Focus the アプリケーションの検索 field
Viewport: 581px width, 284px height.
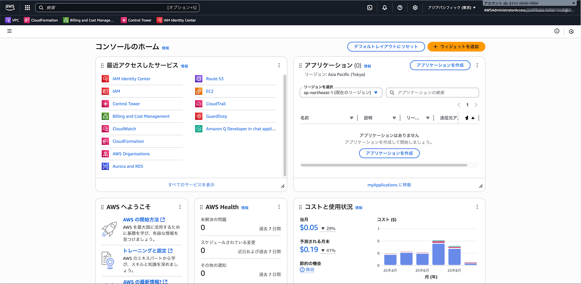(x=432, y=92)
